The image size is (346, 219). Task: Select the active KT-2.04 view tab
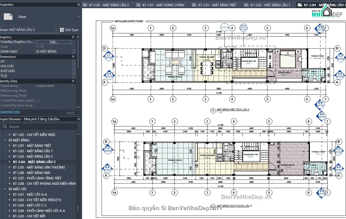pos(321,5)
